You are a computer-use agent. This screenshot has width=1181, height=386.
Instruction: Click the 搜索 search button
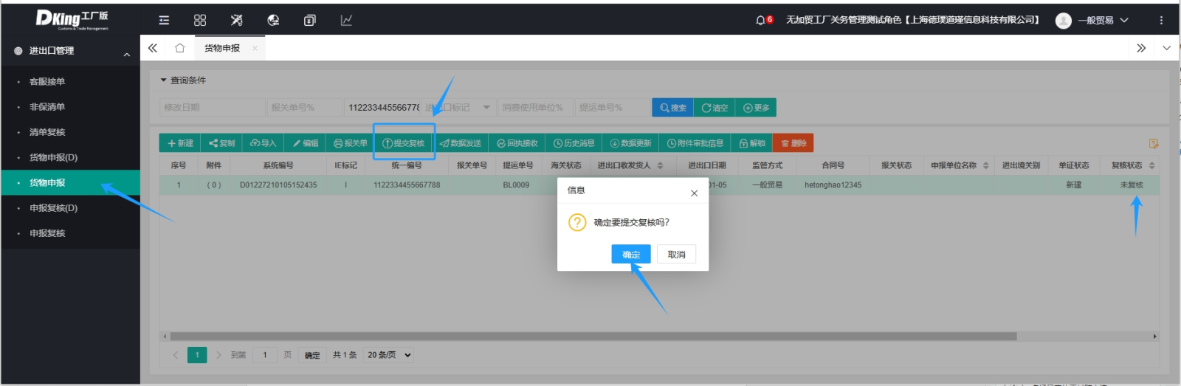tap(672, 108)
